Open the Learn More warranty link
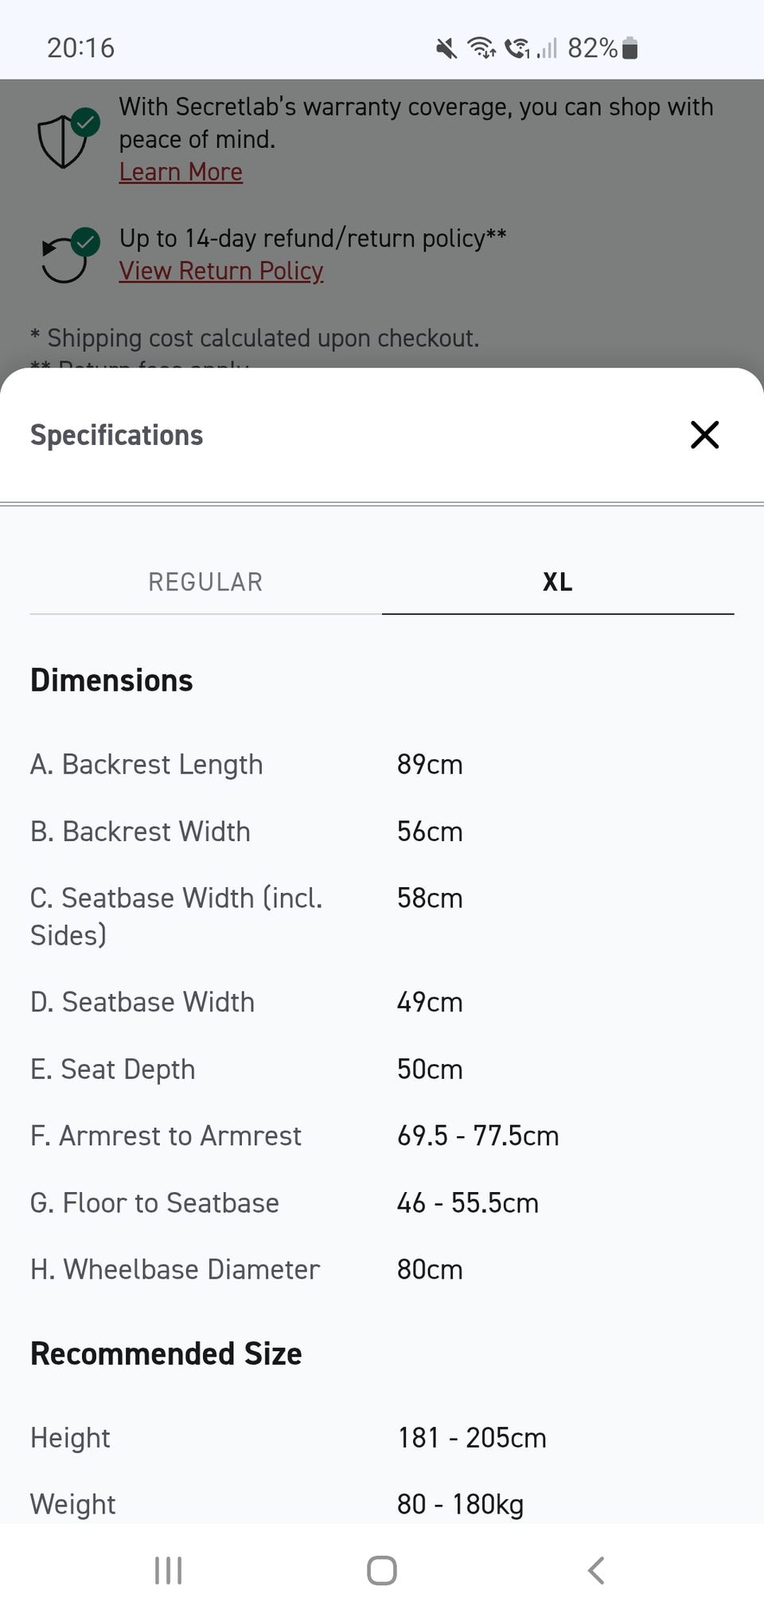 (181, 172)
